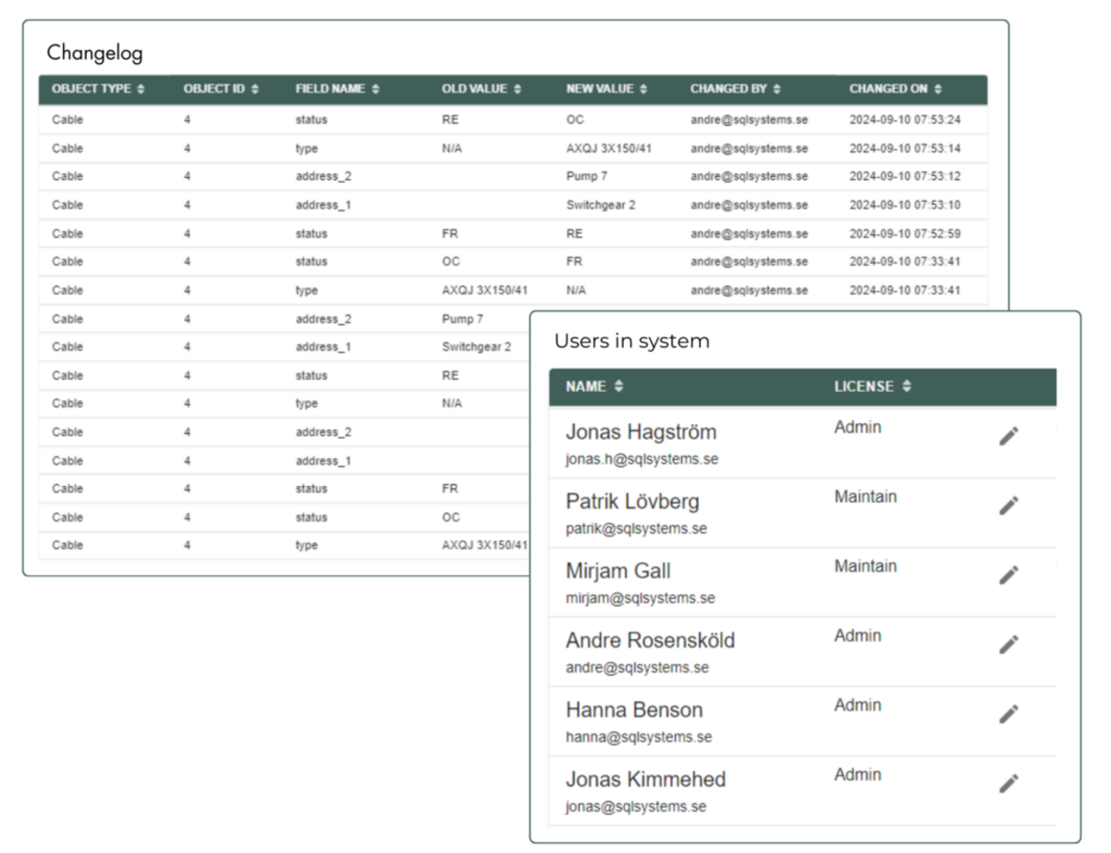The image size is (1111, 853).
Task: Click Switchgear 2 in the 07:53:10 row
Action: pyautogui.click(x=601, y=205)
